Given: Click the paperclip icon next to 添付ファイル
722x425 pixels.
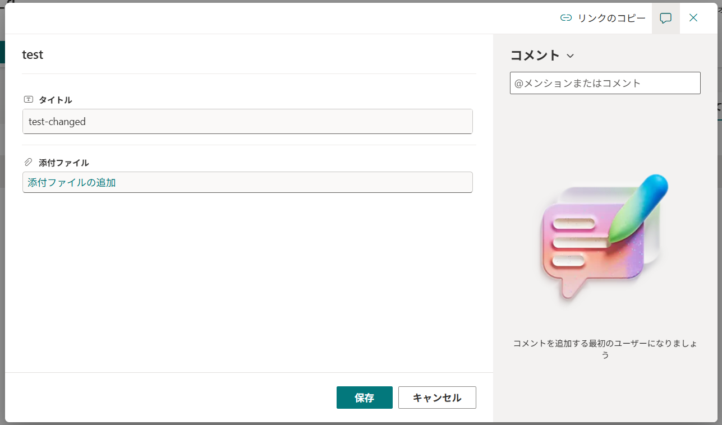Looking at the screenshot, I should coord(28,161).
